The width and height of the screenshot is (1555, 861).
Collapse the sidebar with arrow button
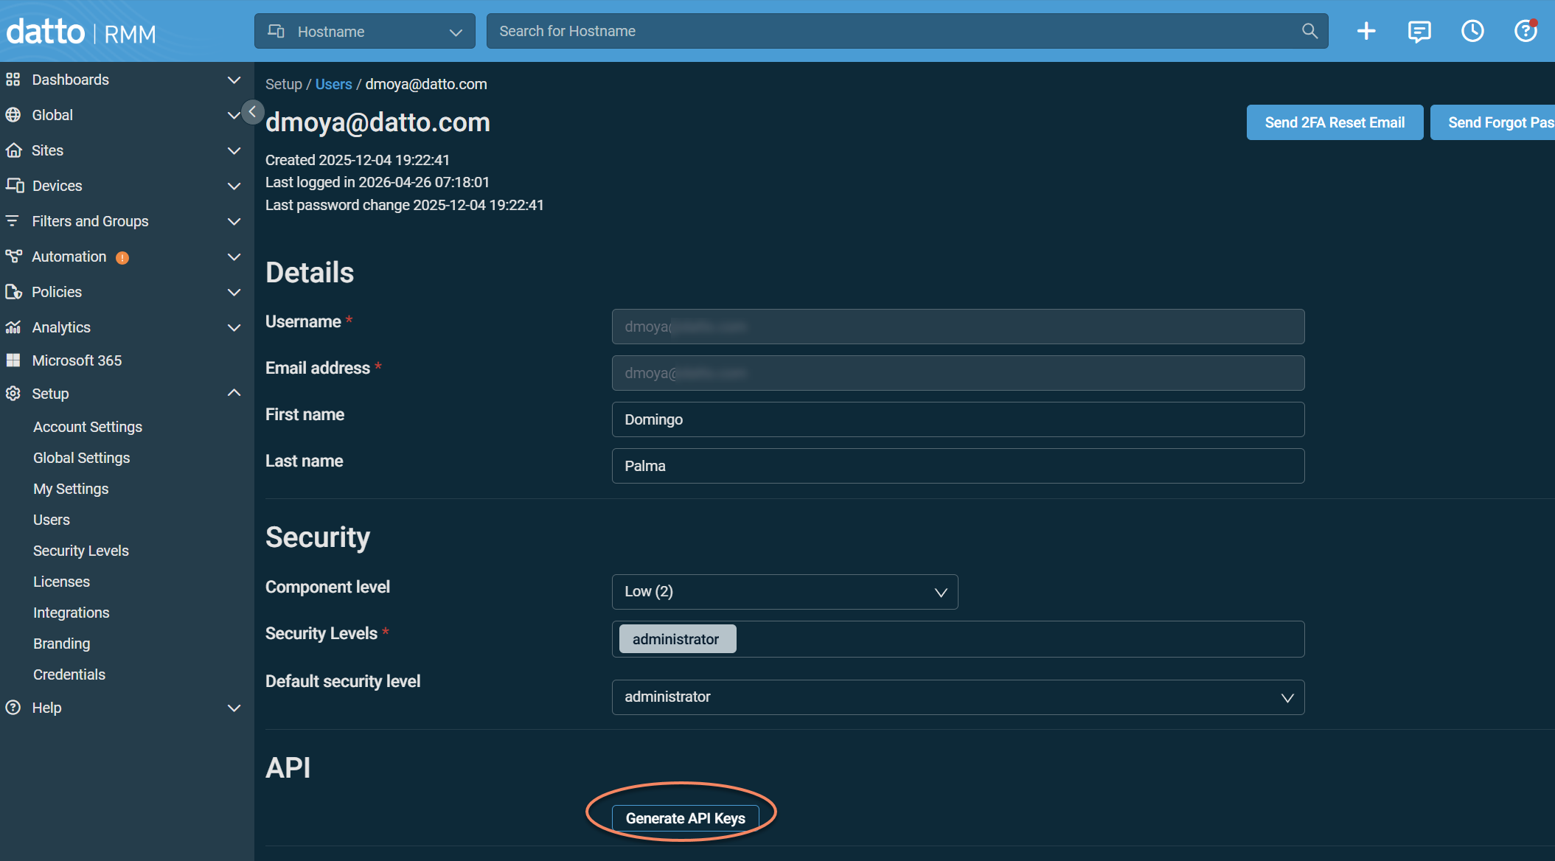click(253, 112)
